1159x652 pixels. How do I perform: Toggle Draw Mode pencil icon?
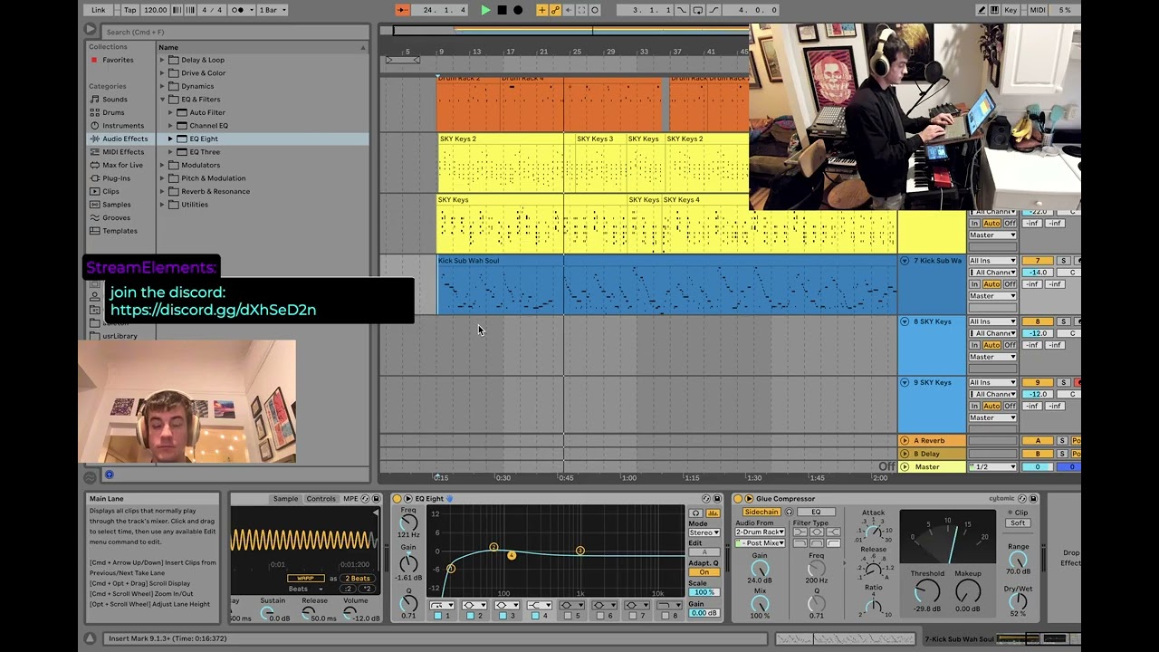(982, 10)
